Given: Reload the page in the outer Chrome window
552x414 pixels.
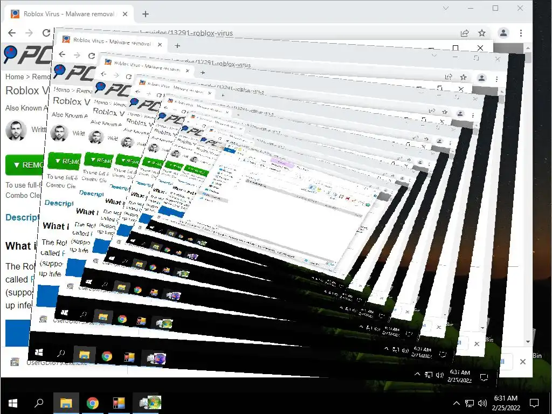Looking at the screenshot, I should [x=46, y=33].
